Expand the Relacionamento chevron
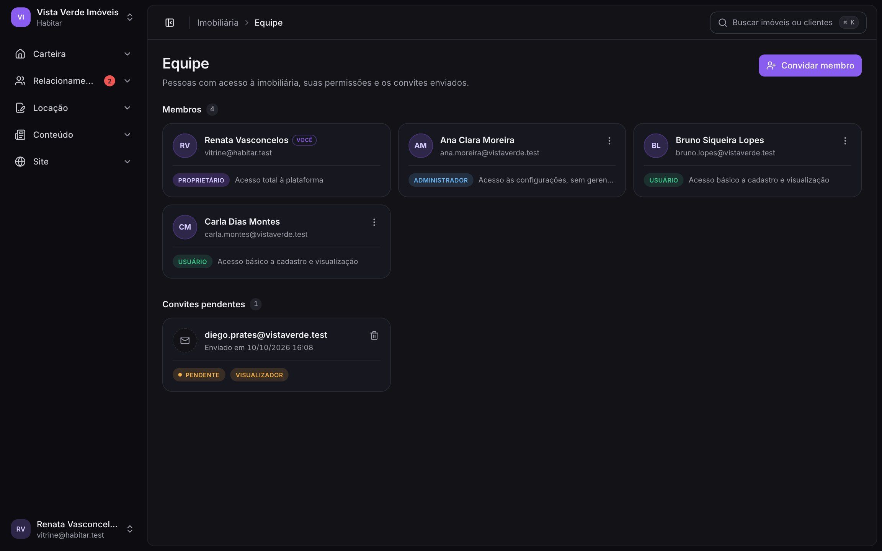This screenshot has height=551, width=882. tap(127, 81)
